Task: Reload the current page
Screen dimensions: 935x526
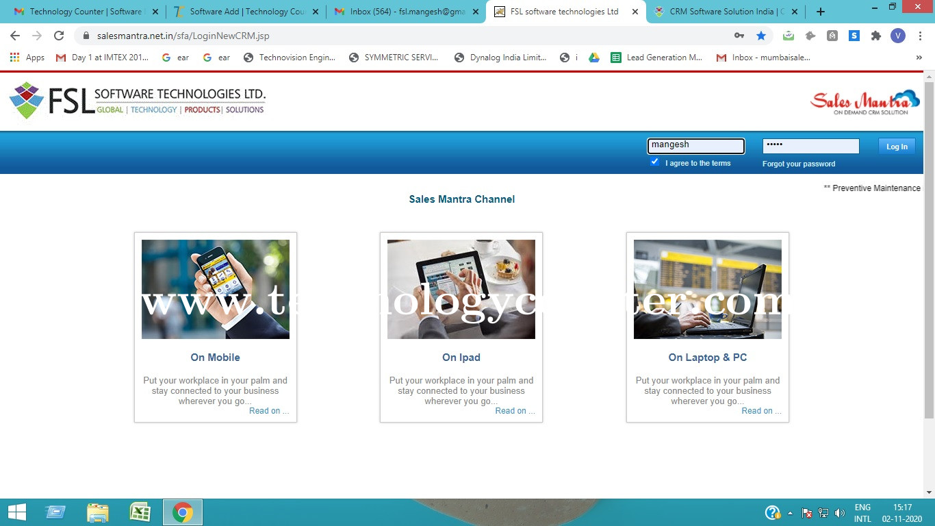Action: pos(59,36)
